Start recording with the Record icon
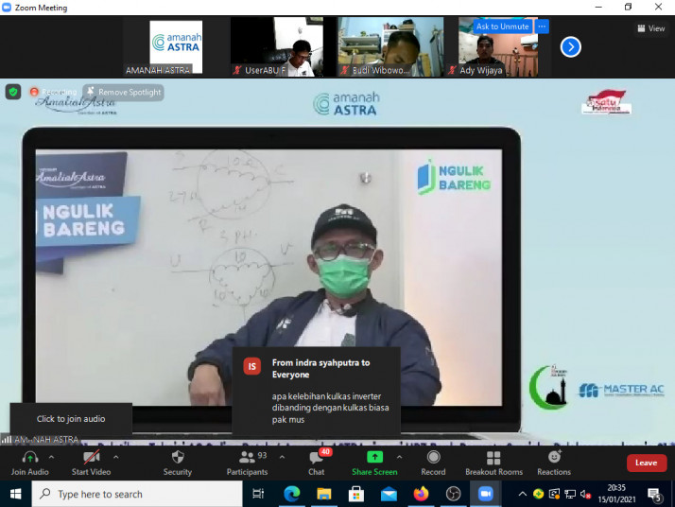The width and height of the screenshot is (675, 507). [x=433, y=458]
